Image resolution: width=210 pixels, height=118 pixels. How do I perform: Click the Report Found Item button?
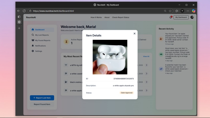pos(42,104)
